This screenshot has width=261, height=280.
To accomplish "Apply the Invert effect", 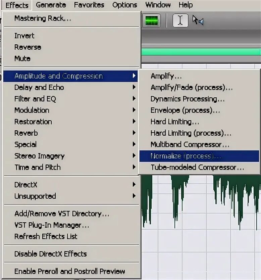I will [x=71, y=36].
